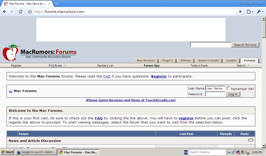
Task: Click the taskbar clock showing 2:09 PM
Action: tap(257, 152)
